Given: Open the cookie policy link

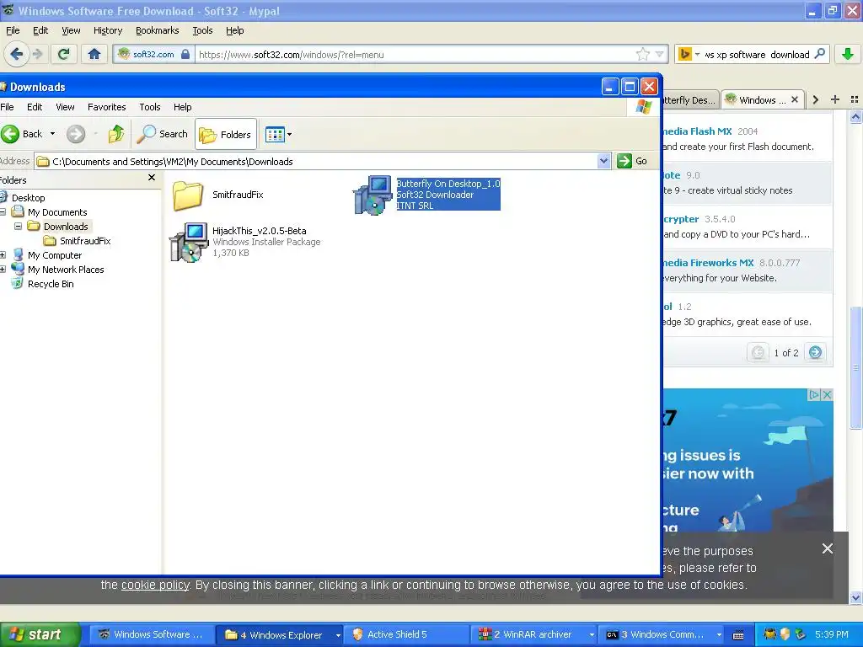Looking at the screenshot, I should point(155,585).
